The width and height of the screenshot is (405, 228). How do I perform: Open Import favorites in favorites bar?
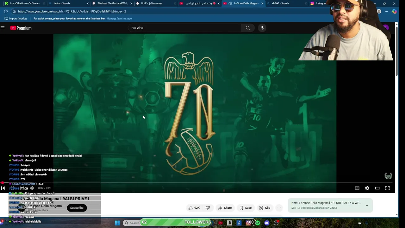point(16,19)
